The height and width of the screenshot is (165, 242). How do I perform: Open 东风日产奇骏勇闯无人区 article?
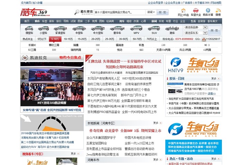point(104,79)
